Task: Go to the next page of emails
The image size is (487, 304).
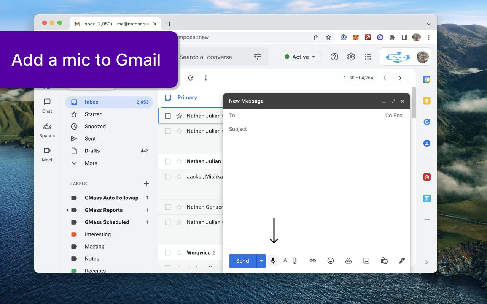Action: (x=400, y=78)
